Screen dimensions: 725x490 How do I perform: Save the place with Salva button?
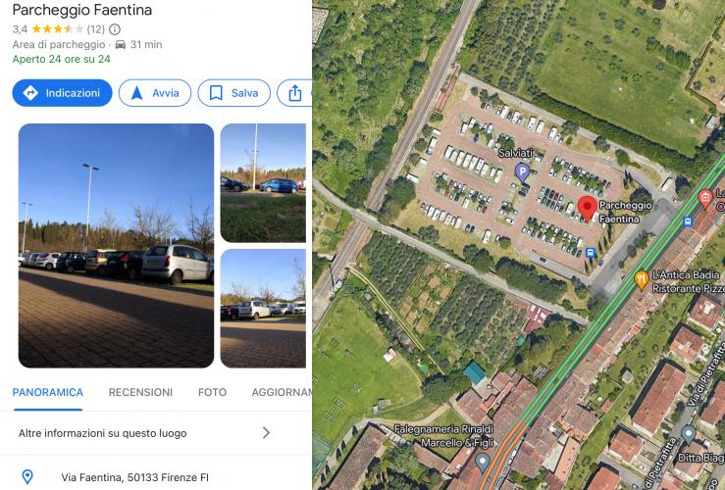pos(233,93)
